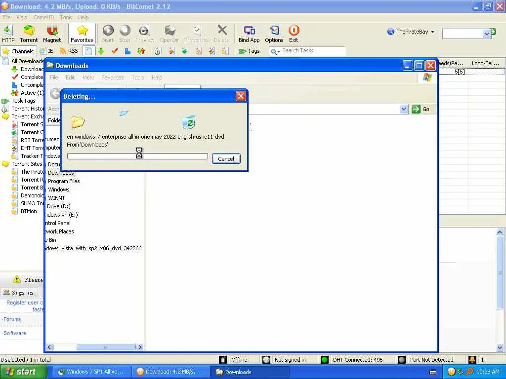Click the HTTP download icon in BitComet
The height and width of the screenshot is (379, 506).
click(8, 34)
